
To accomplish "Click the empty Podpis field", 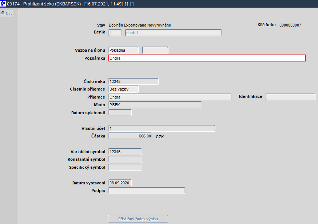I will (147, 191).
